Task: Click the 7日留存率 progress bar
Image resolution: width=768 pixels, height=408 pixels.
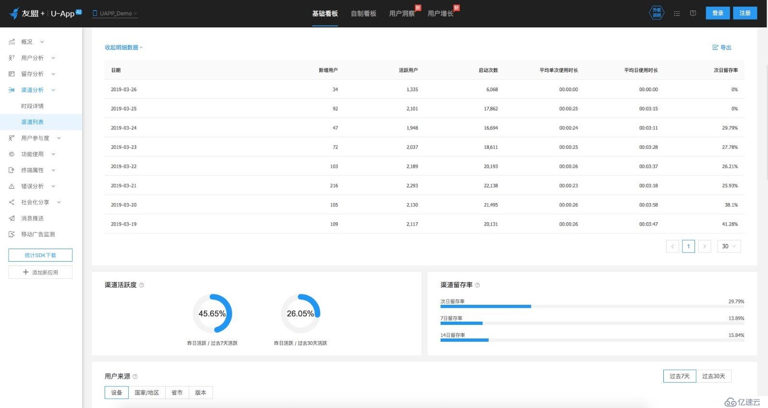Action: point(592,323)
